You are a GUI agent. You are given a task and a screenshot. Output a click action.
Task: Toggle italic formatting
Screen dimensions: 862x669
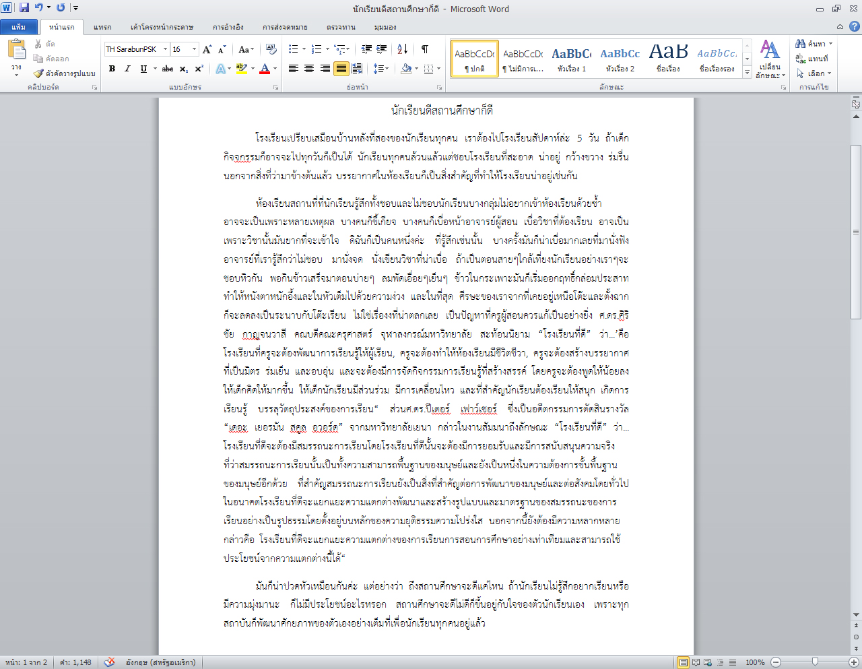coord(127,69)
